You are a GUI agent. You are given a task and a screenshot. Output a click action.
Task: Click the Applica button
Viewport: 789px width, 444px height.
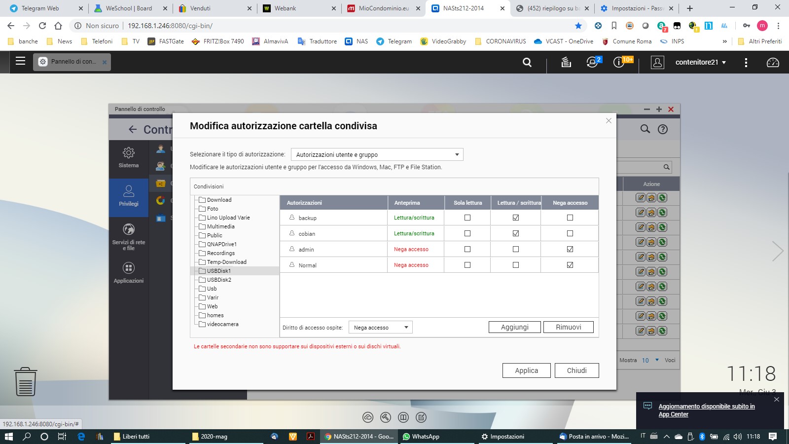click(x=526, y=370)
